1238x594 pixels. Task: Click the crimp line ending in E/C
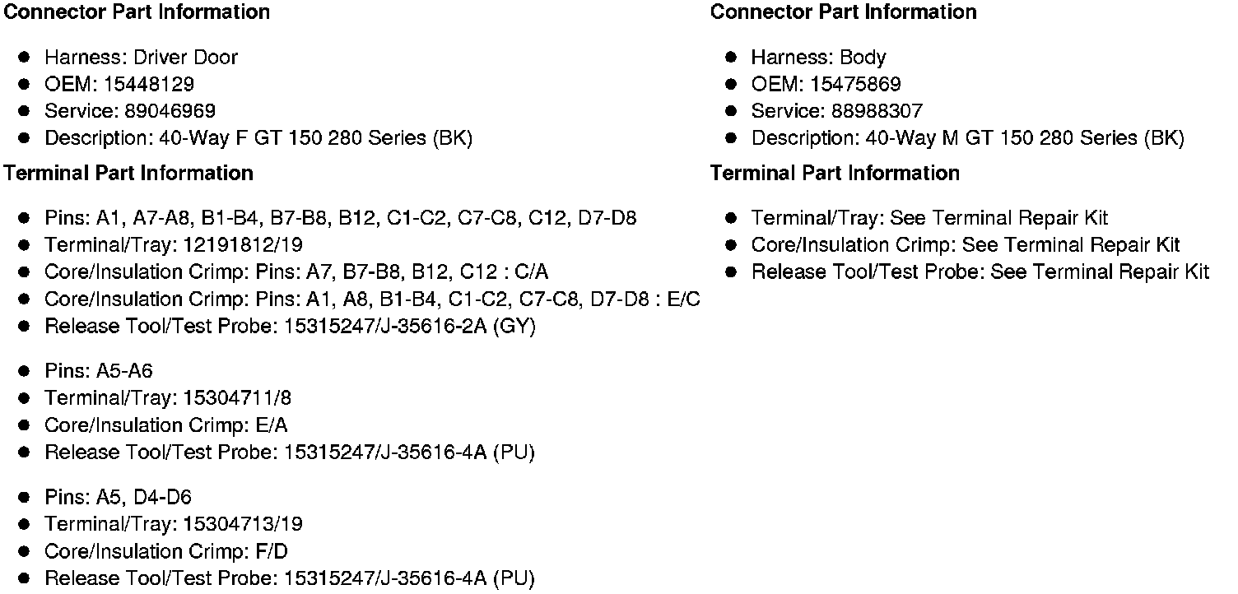coord(372,299)
